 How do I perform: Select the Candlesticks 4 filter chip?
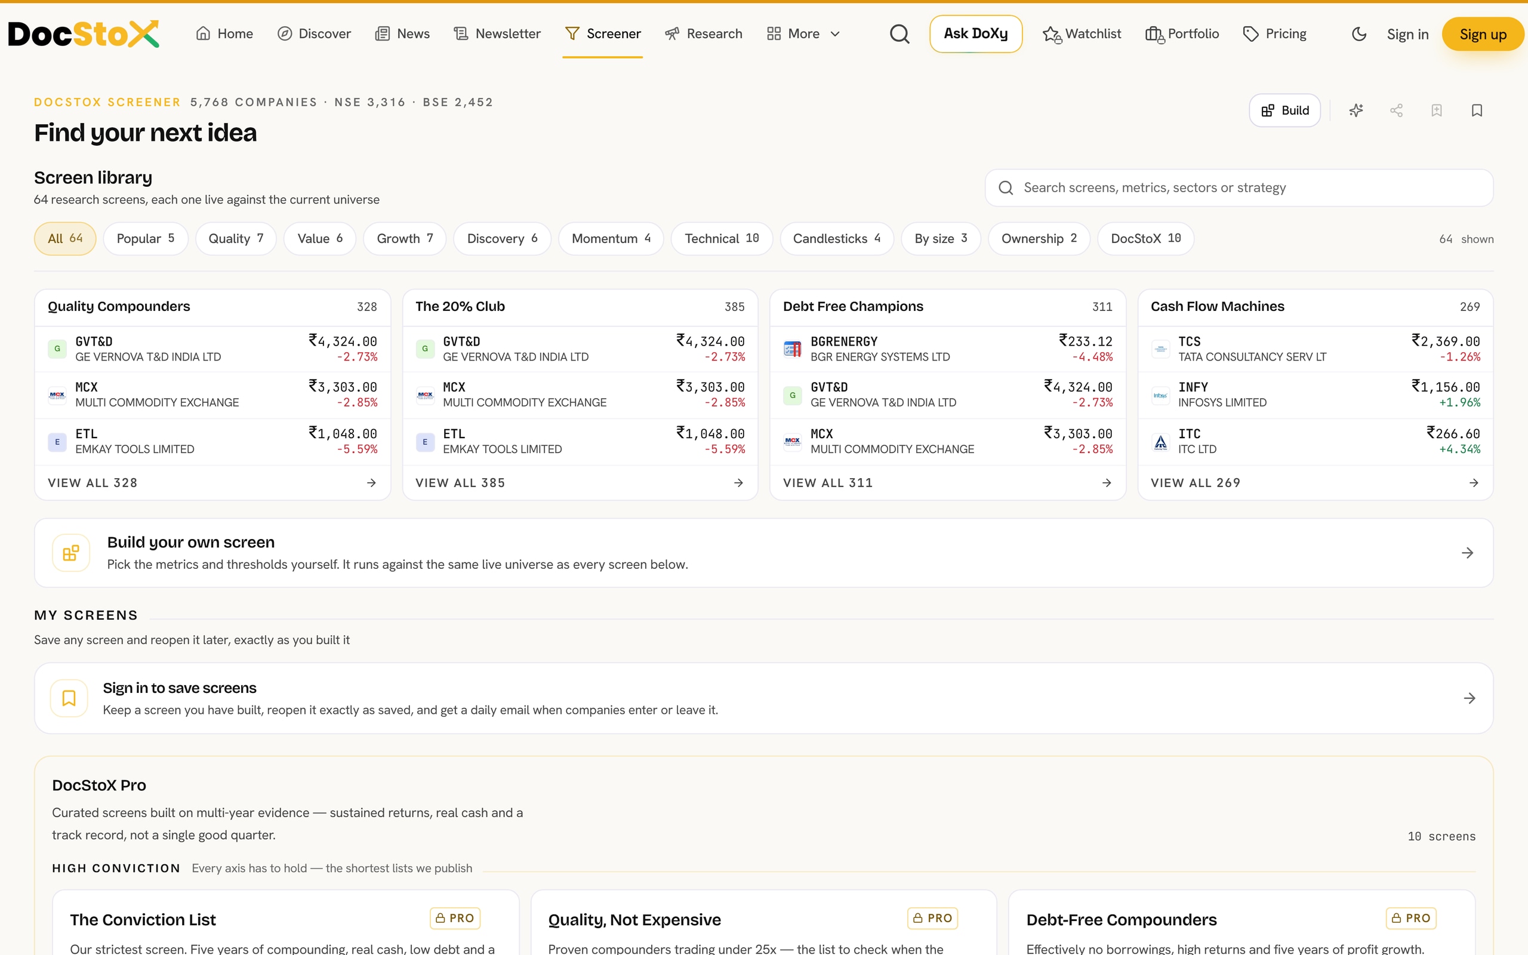837,239
